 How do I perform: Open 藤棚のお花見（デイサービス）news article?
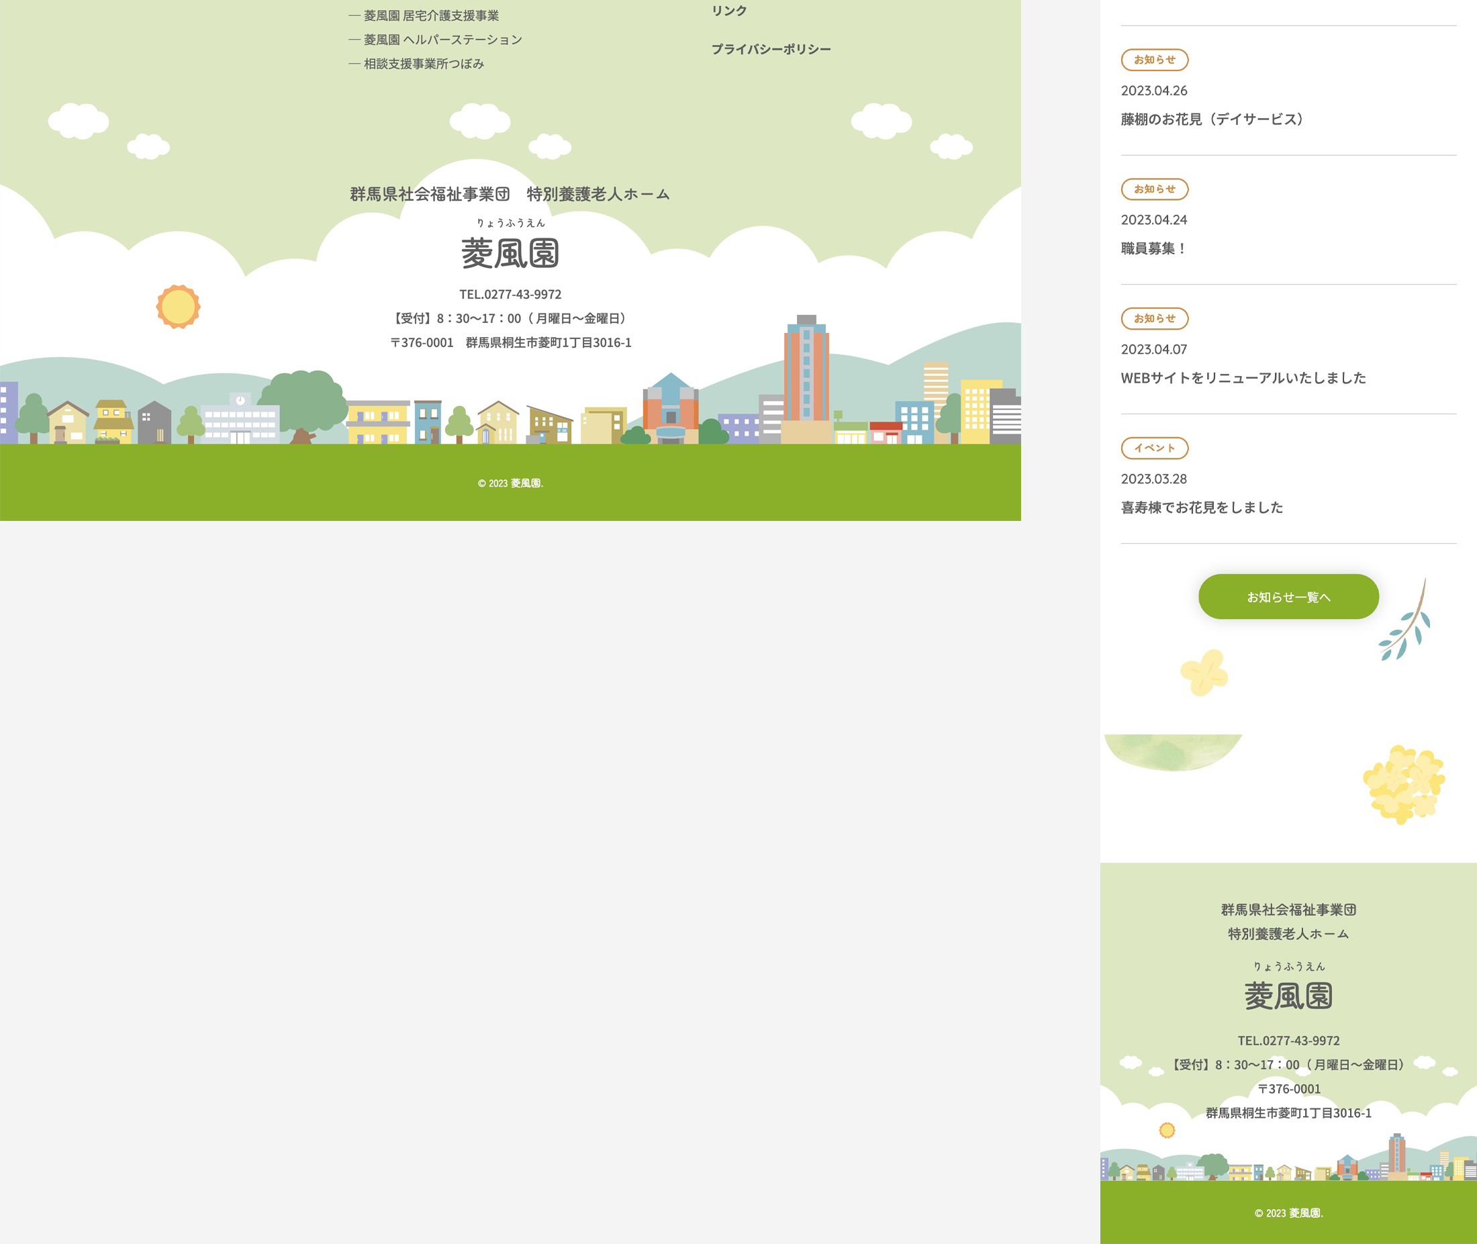click(x=1213, y=119)
